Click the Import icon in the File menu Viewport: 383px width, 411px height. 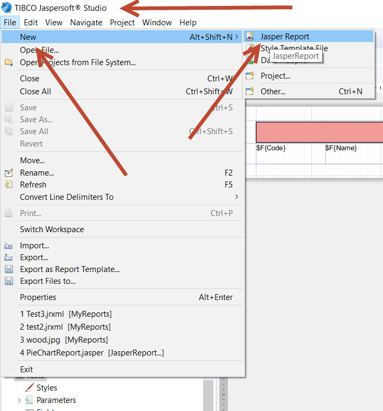[x=9, y=246]
